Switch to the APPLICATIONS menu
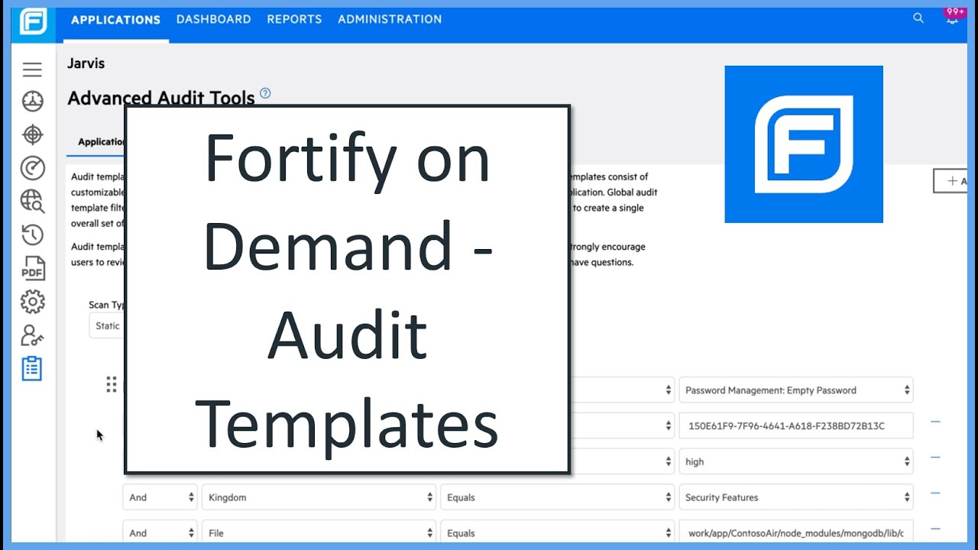 pos(115,20)
